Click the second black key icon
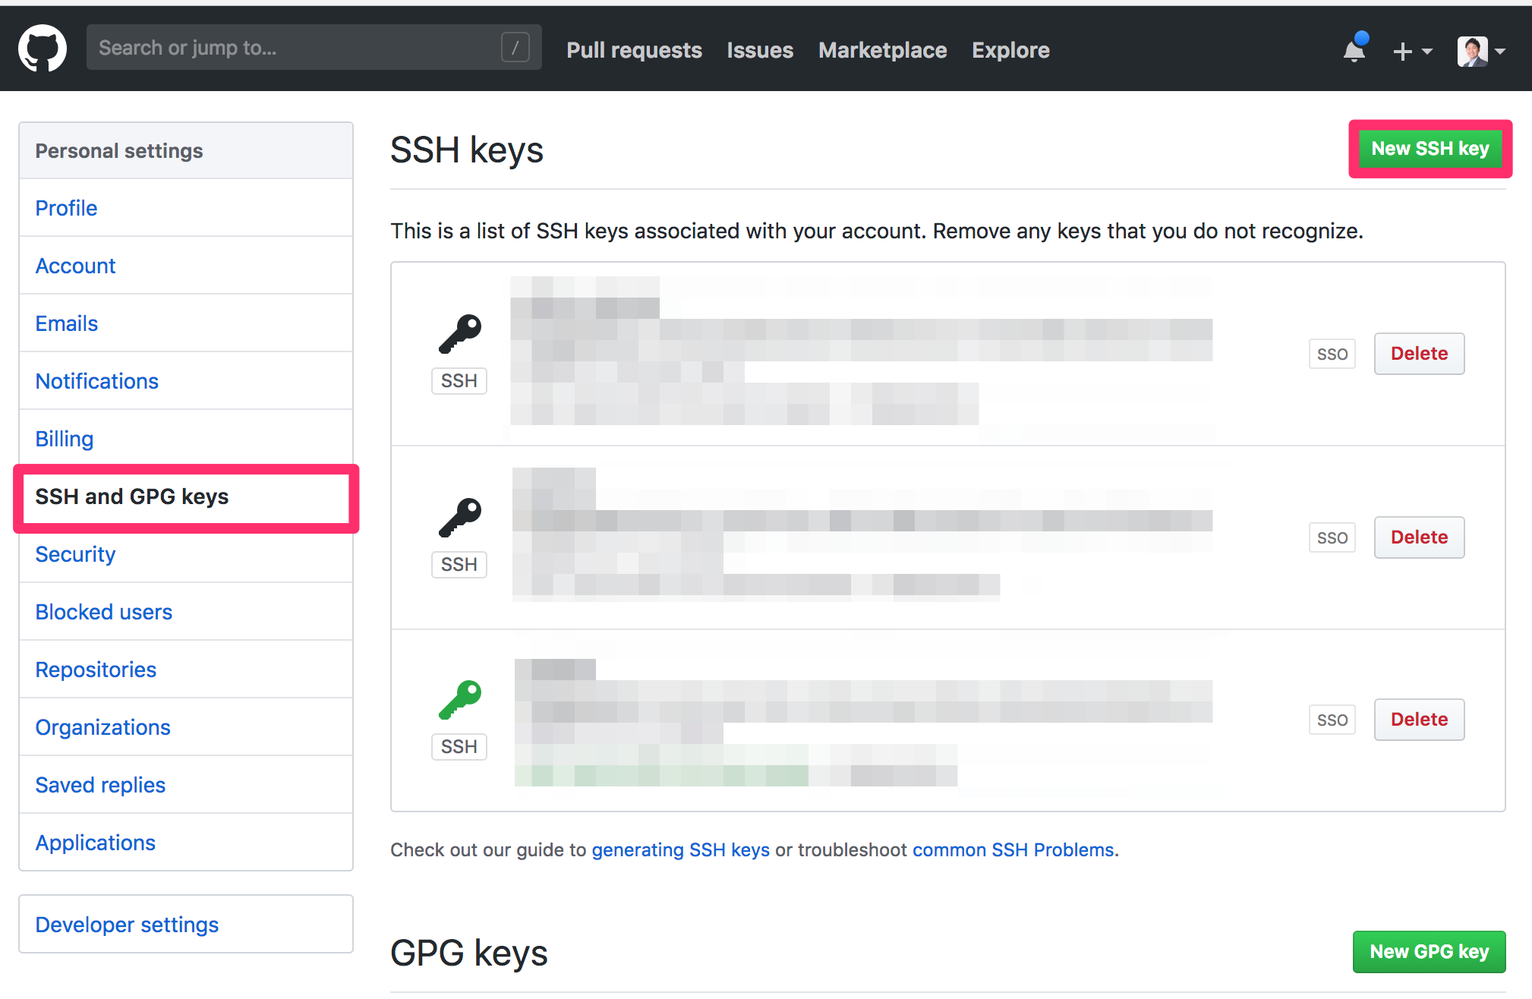1532x999 pixels. pos(460,518)
